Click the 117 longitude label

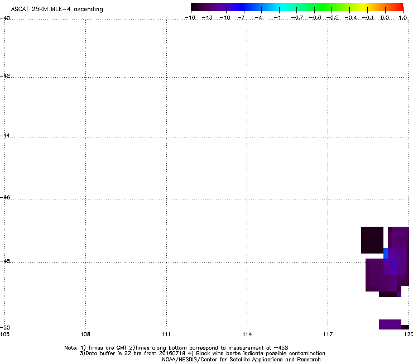328,335
